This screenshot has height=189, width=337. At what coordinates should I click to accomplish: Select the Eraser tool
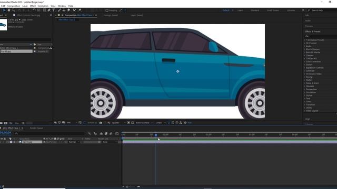click(68, 10)
